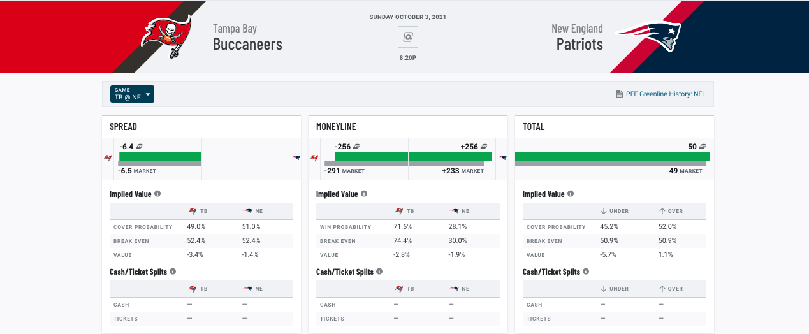Screen dimensions: 809x334
Task: Click the TOTAL panel title
Action: [534, 127]
